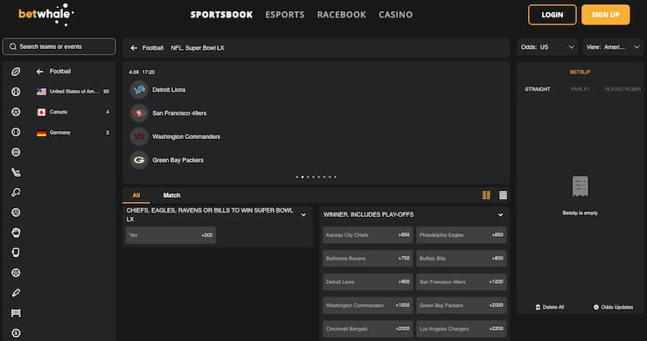
Task: Open the Racebook section
Action: pos(342,15)
